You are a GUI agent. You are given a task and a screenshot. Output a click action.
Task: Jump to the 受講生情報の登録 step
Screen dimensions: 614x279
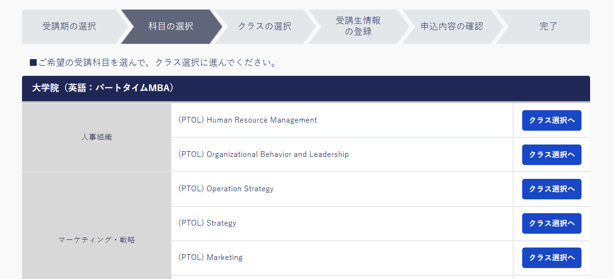358,27
